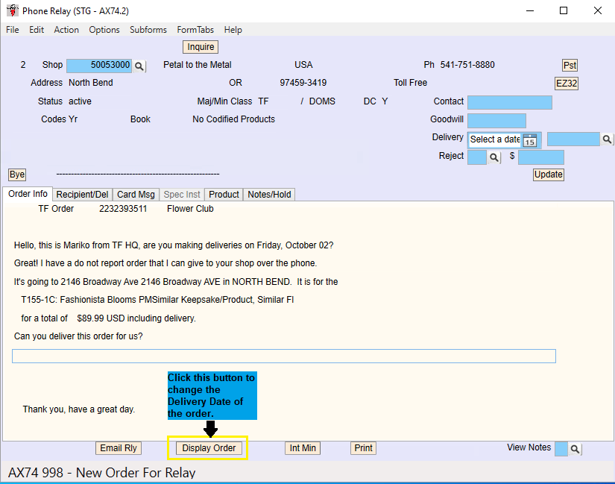615x484 pixels.
Task: Click the Goodwill input field
Action: (496, 121)
